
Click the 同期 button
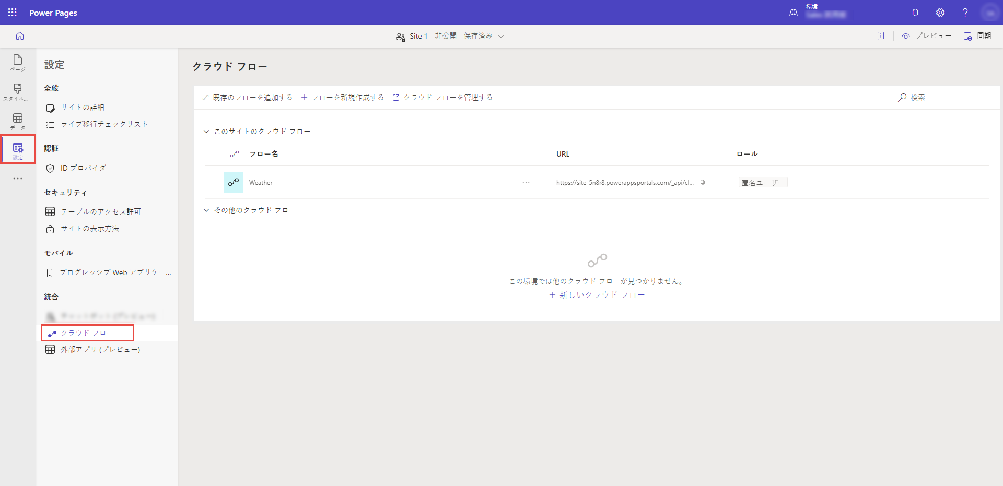pos(977,36)
